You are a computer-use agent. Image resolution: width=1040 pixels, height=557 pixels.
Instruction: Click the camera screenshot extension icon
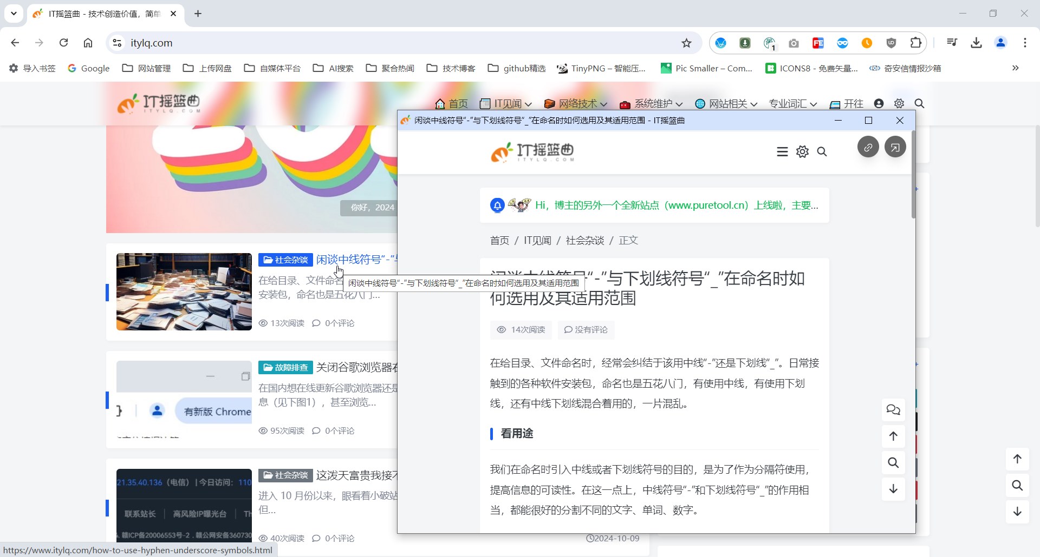click(x=794, y=43)
